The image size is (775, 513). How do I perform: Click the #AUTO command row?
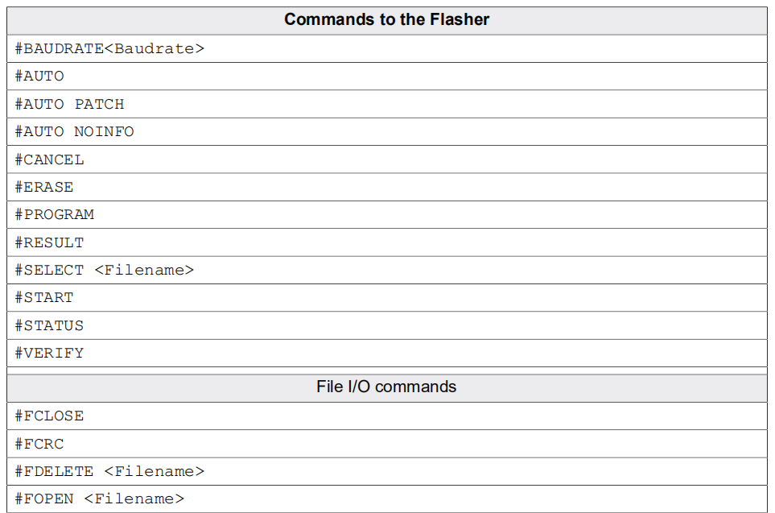tap(387, 77)
